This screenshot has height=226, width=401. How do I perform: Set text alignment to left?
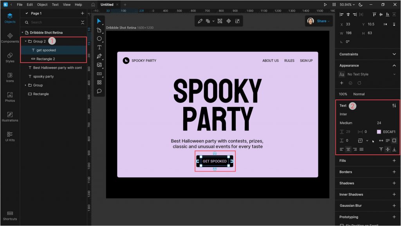[341, 149]
